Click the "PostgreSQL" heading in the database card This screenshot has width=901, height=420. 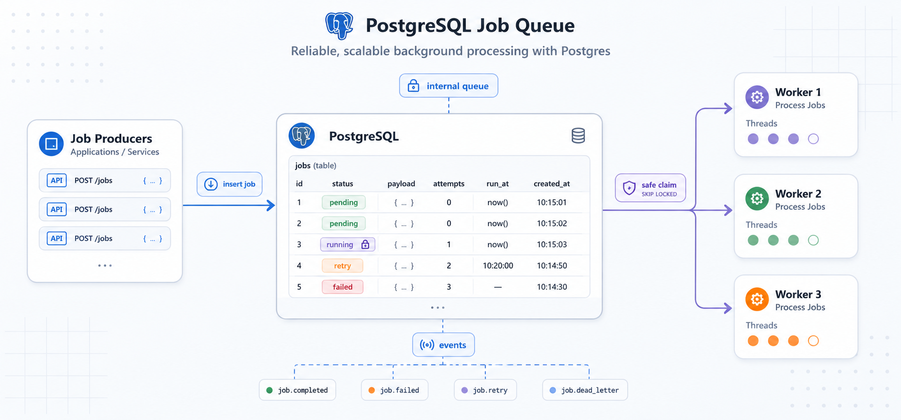pos(364,136)
